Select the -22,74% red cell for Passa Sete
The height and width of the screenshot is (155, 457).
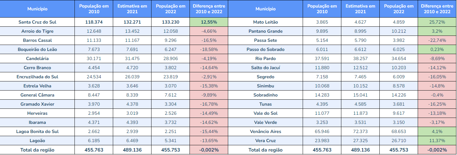pyautogui.click(x=437, y=40)
